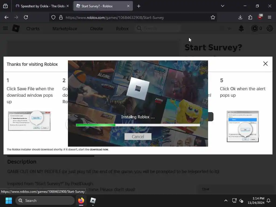276x207 pixels.
Task: Open the network status tray icon
Action: [234, 201]
